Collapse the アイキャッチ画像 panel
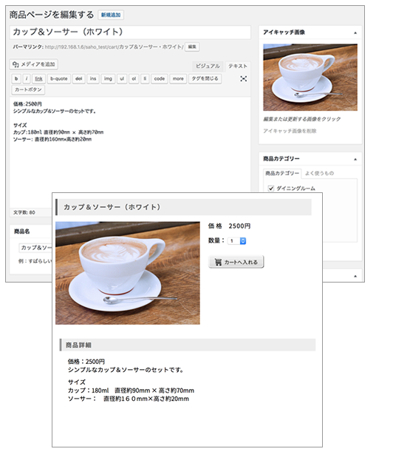 tap(355, 33)
